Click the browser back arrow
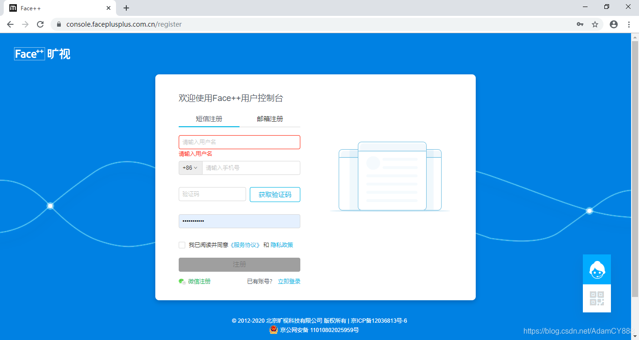 (x=10, y=24)
